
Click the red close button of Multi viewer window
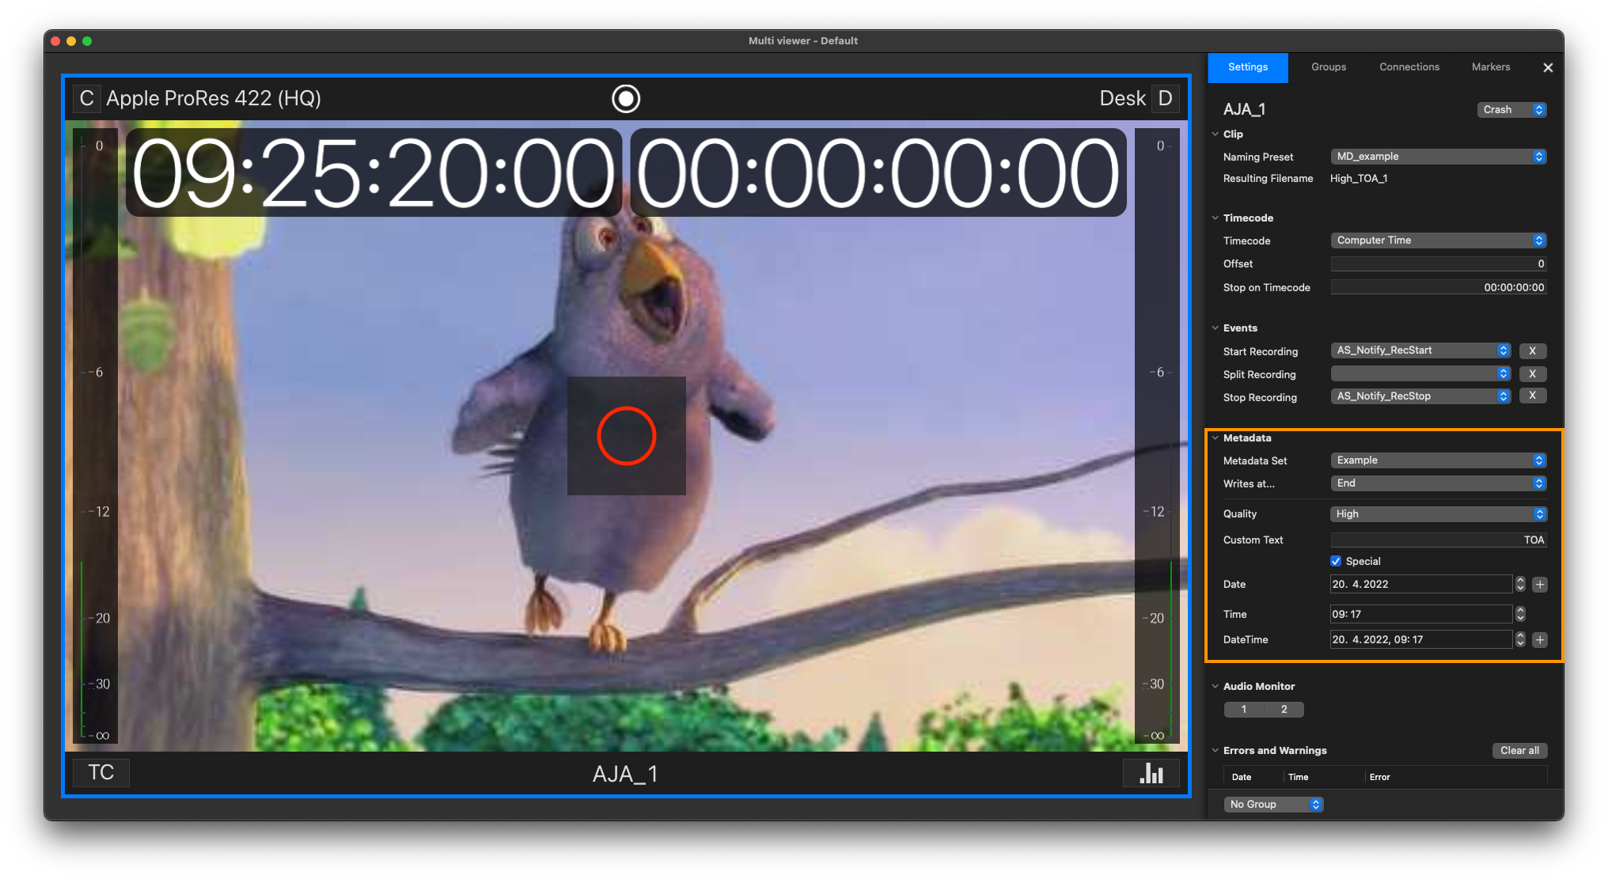click(55, 41)
